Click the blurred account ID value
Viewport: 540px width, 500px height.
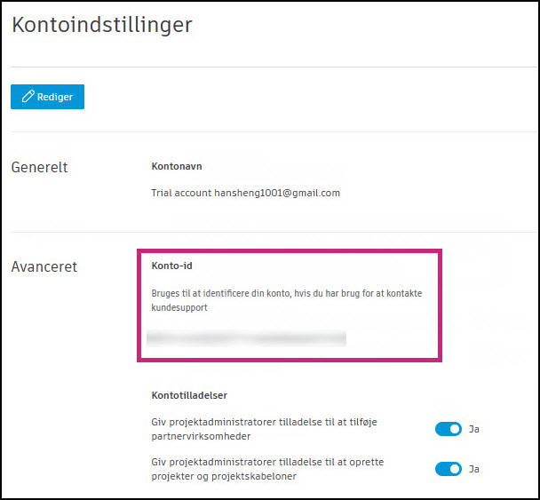point(246,337)
